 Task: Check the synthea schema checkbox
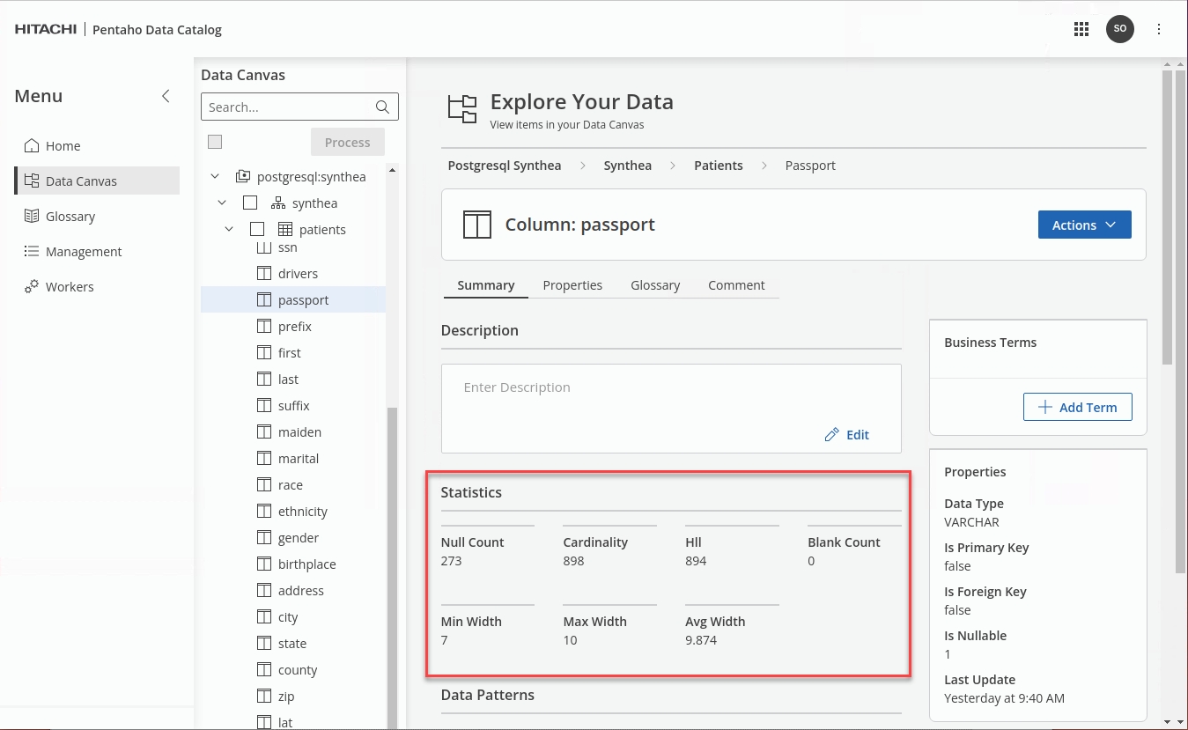click(x=250, y=203)
